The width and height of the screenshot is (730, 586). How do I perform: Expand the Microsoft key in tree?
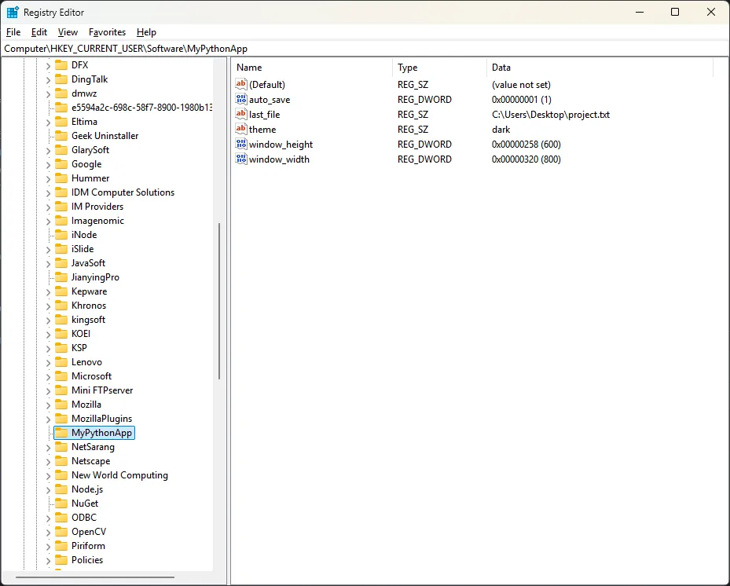[x=48, y=376]
